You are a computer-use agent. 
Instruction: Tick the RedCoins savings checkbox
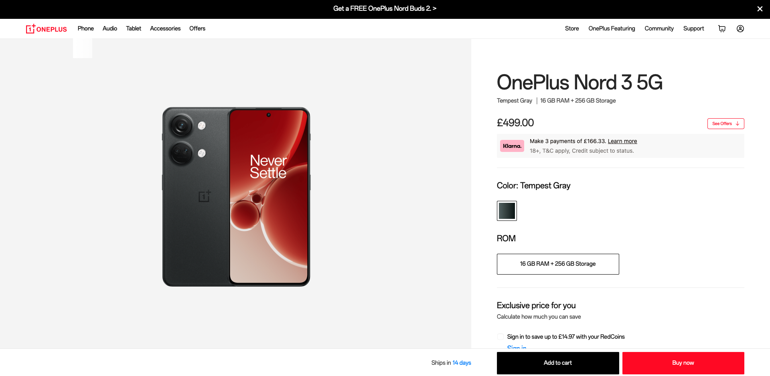tap(500, 337)
